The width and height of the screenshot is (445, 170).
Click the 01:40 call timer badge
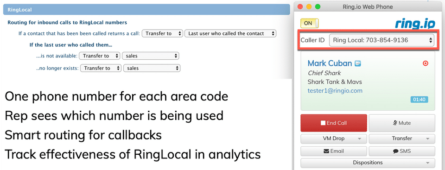coord(419,100)
